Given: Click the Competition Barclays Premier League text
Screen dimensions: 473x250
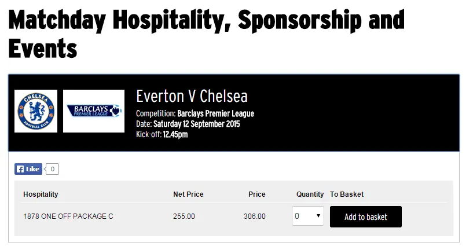Looking at the screenshot, I should click(195, 113).
